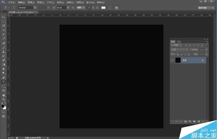This screenshot has height=139, width=217.
Task: Switch to the 通道 tab
Action: [x=179, y=41]
